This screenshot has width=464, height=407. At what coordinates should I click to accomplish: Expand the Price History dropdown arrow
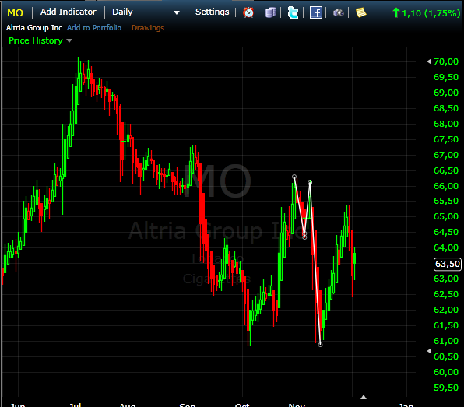click(x=69, y=40)
